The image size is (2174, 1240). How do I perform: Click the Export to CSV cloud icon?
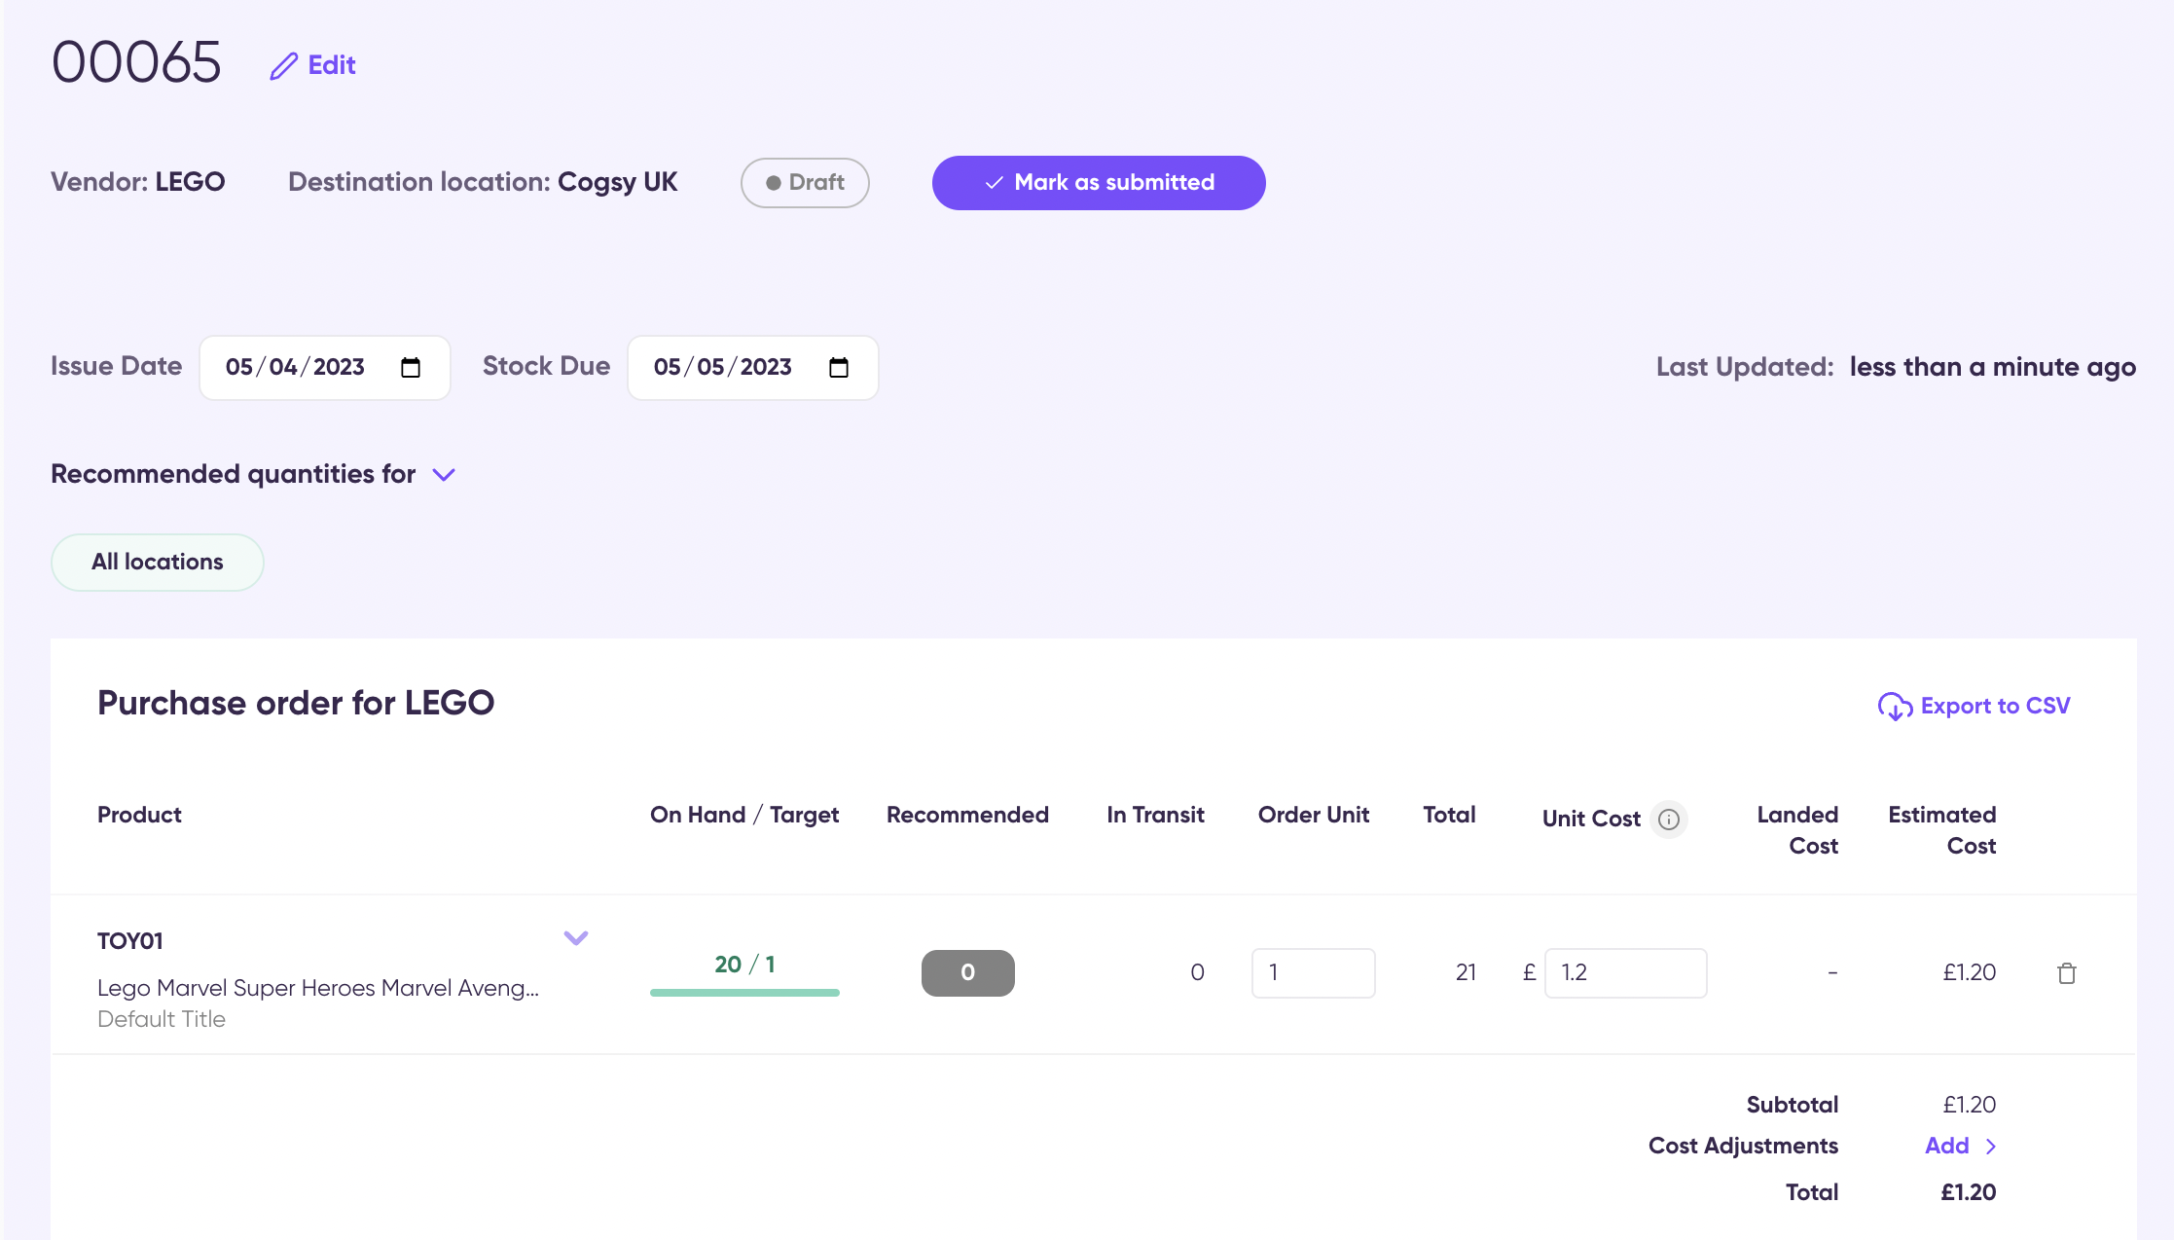(x=1895, y=707)
